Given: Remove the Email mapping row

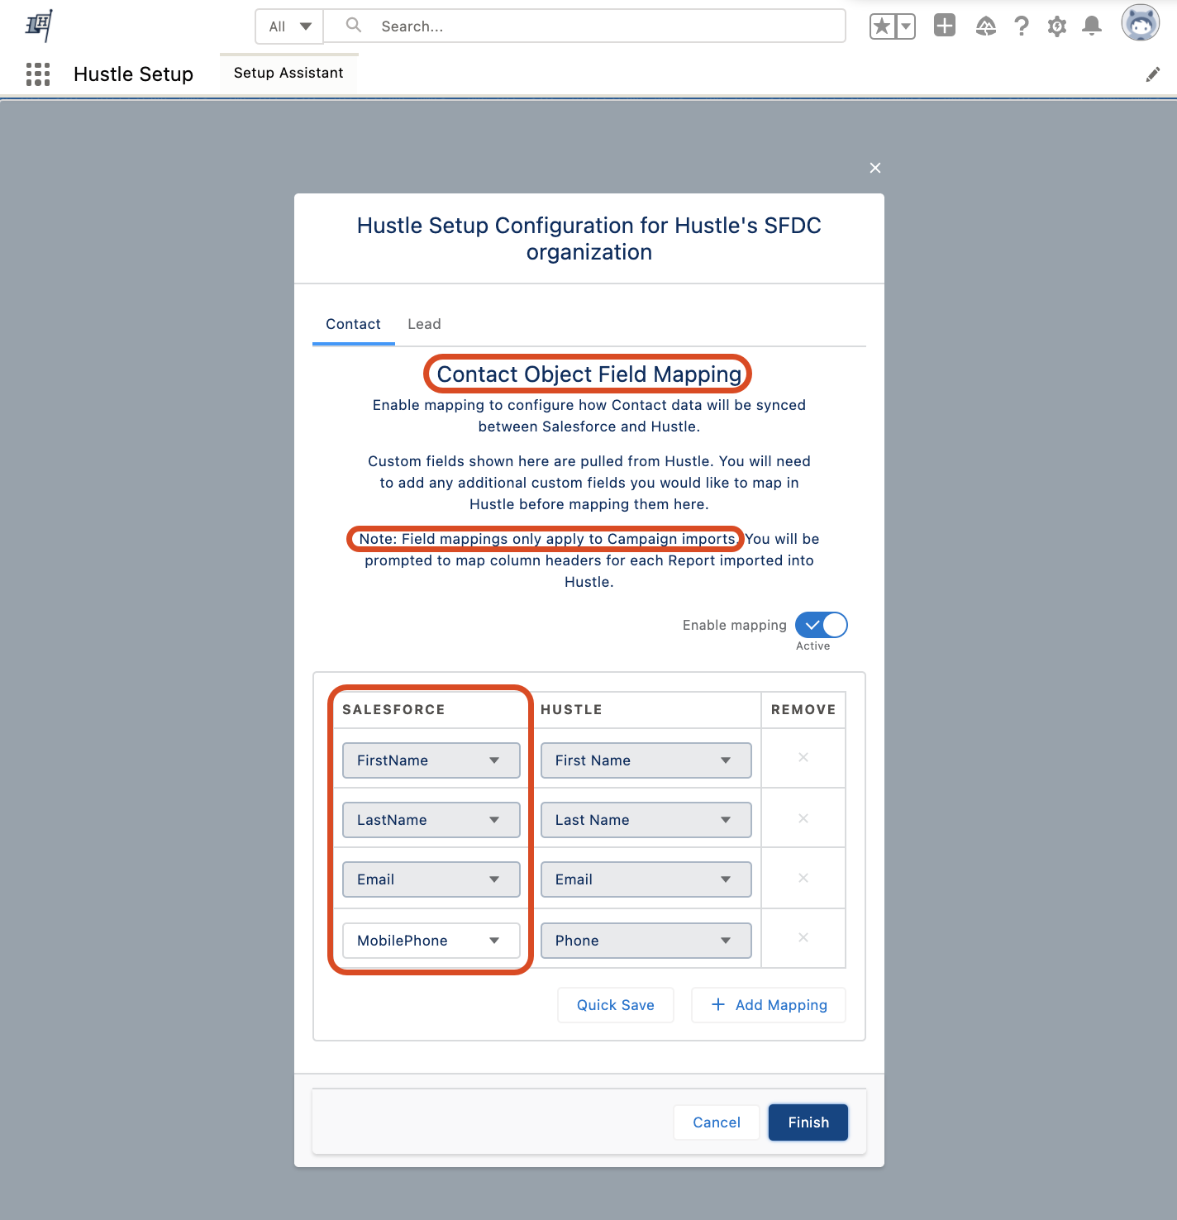Looking at the screenshot, I should pos(803,878).
